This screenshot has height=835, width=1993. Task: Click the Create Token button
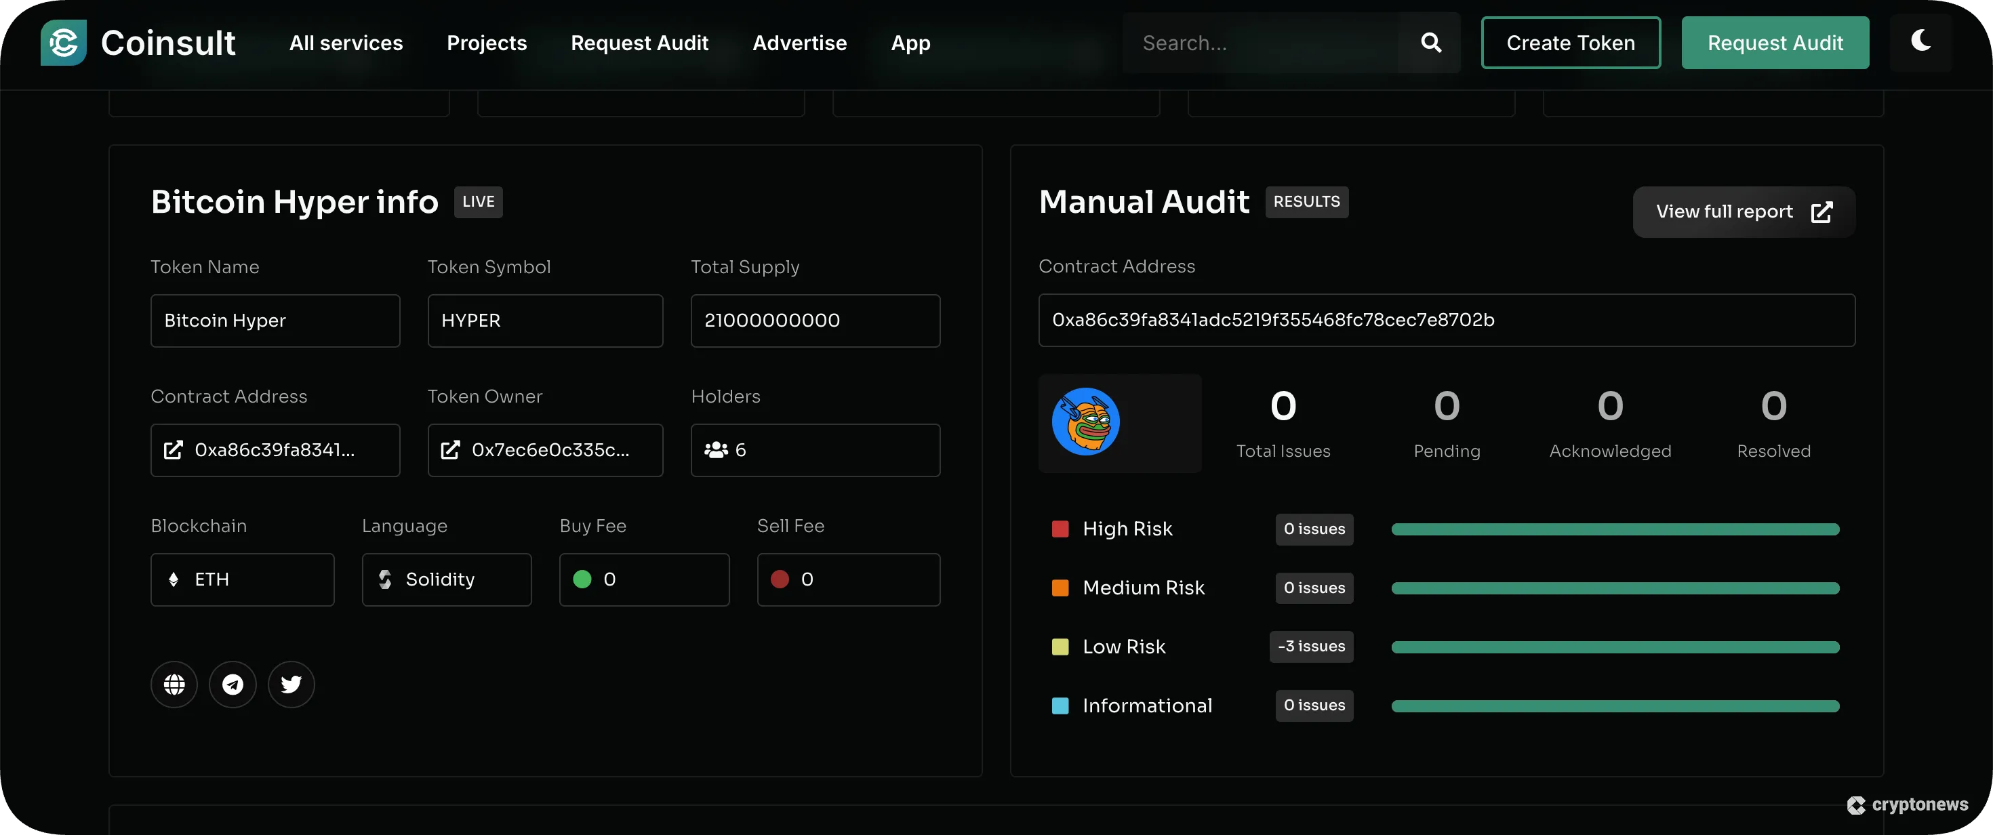[1570, 43]
